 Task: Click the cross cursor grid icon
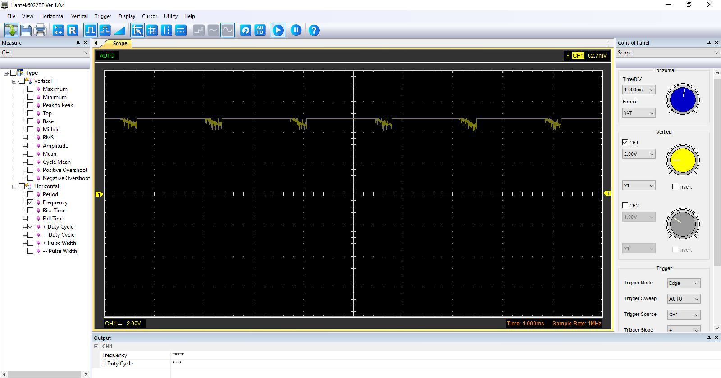(152, 30)
